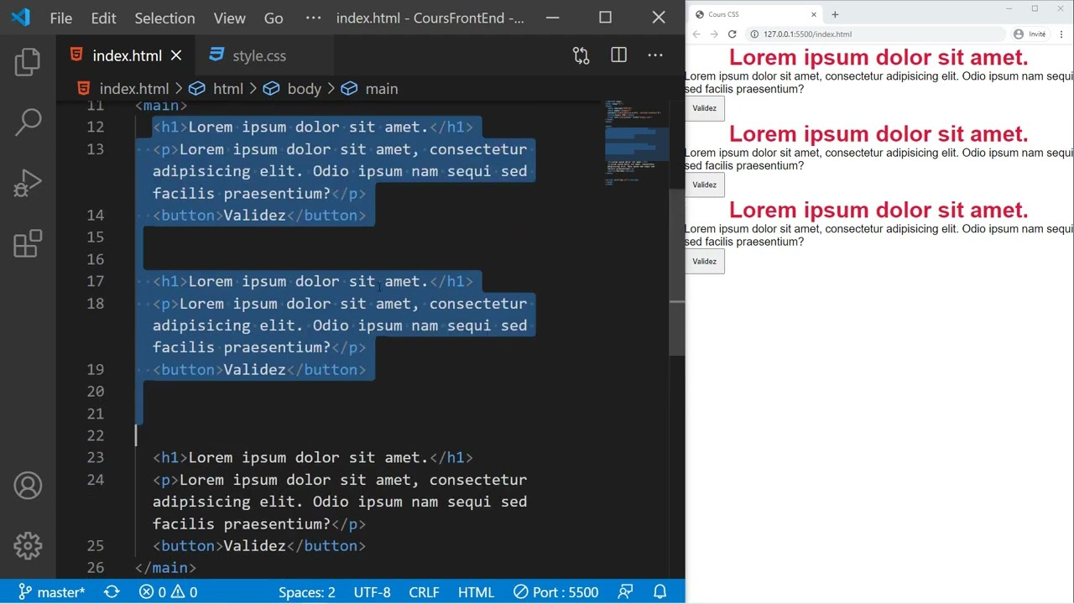Viewport: 1074px width, 604px height.
Task: Open the Explorer view in activity bar
Action: tap(28, 62)
